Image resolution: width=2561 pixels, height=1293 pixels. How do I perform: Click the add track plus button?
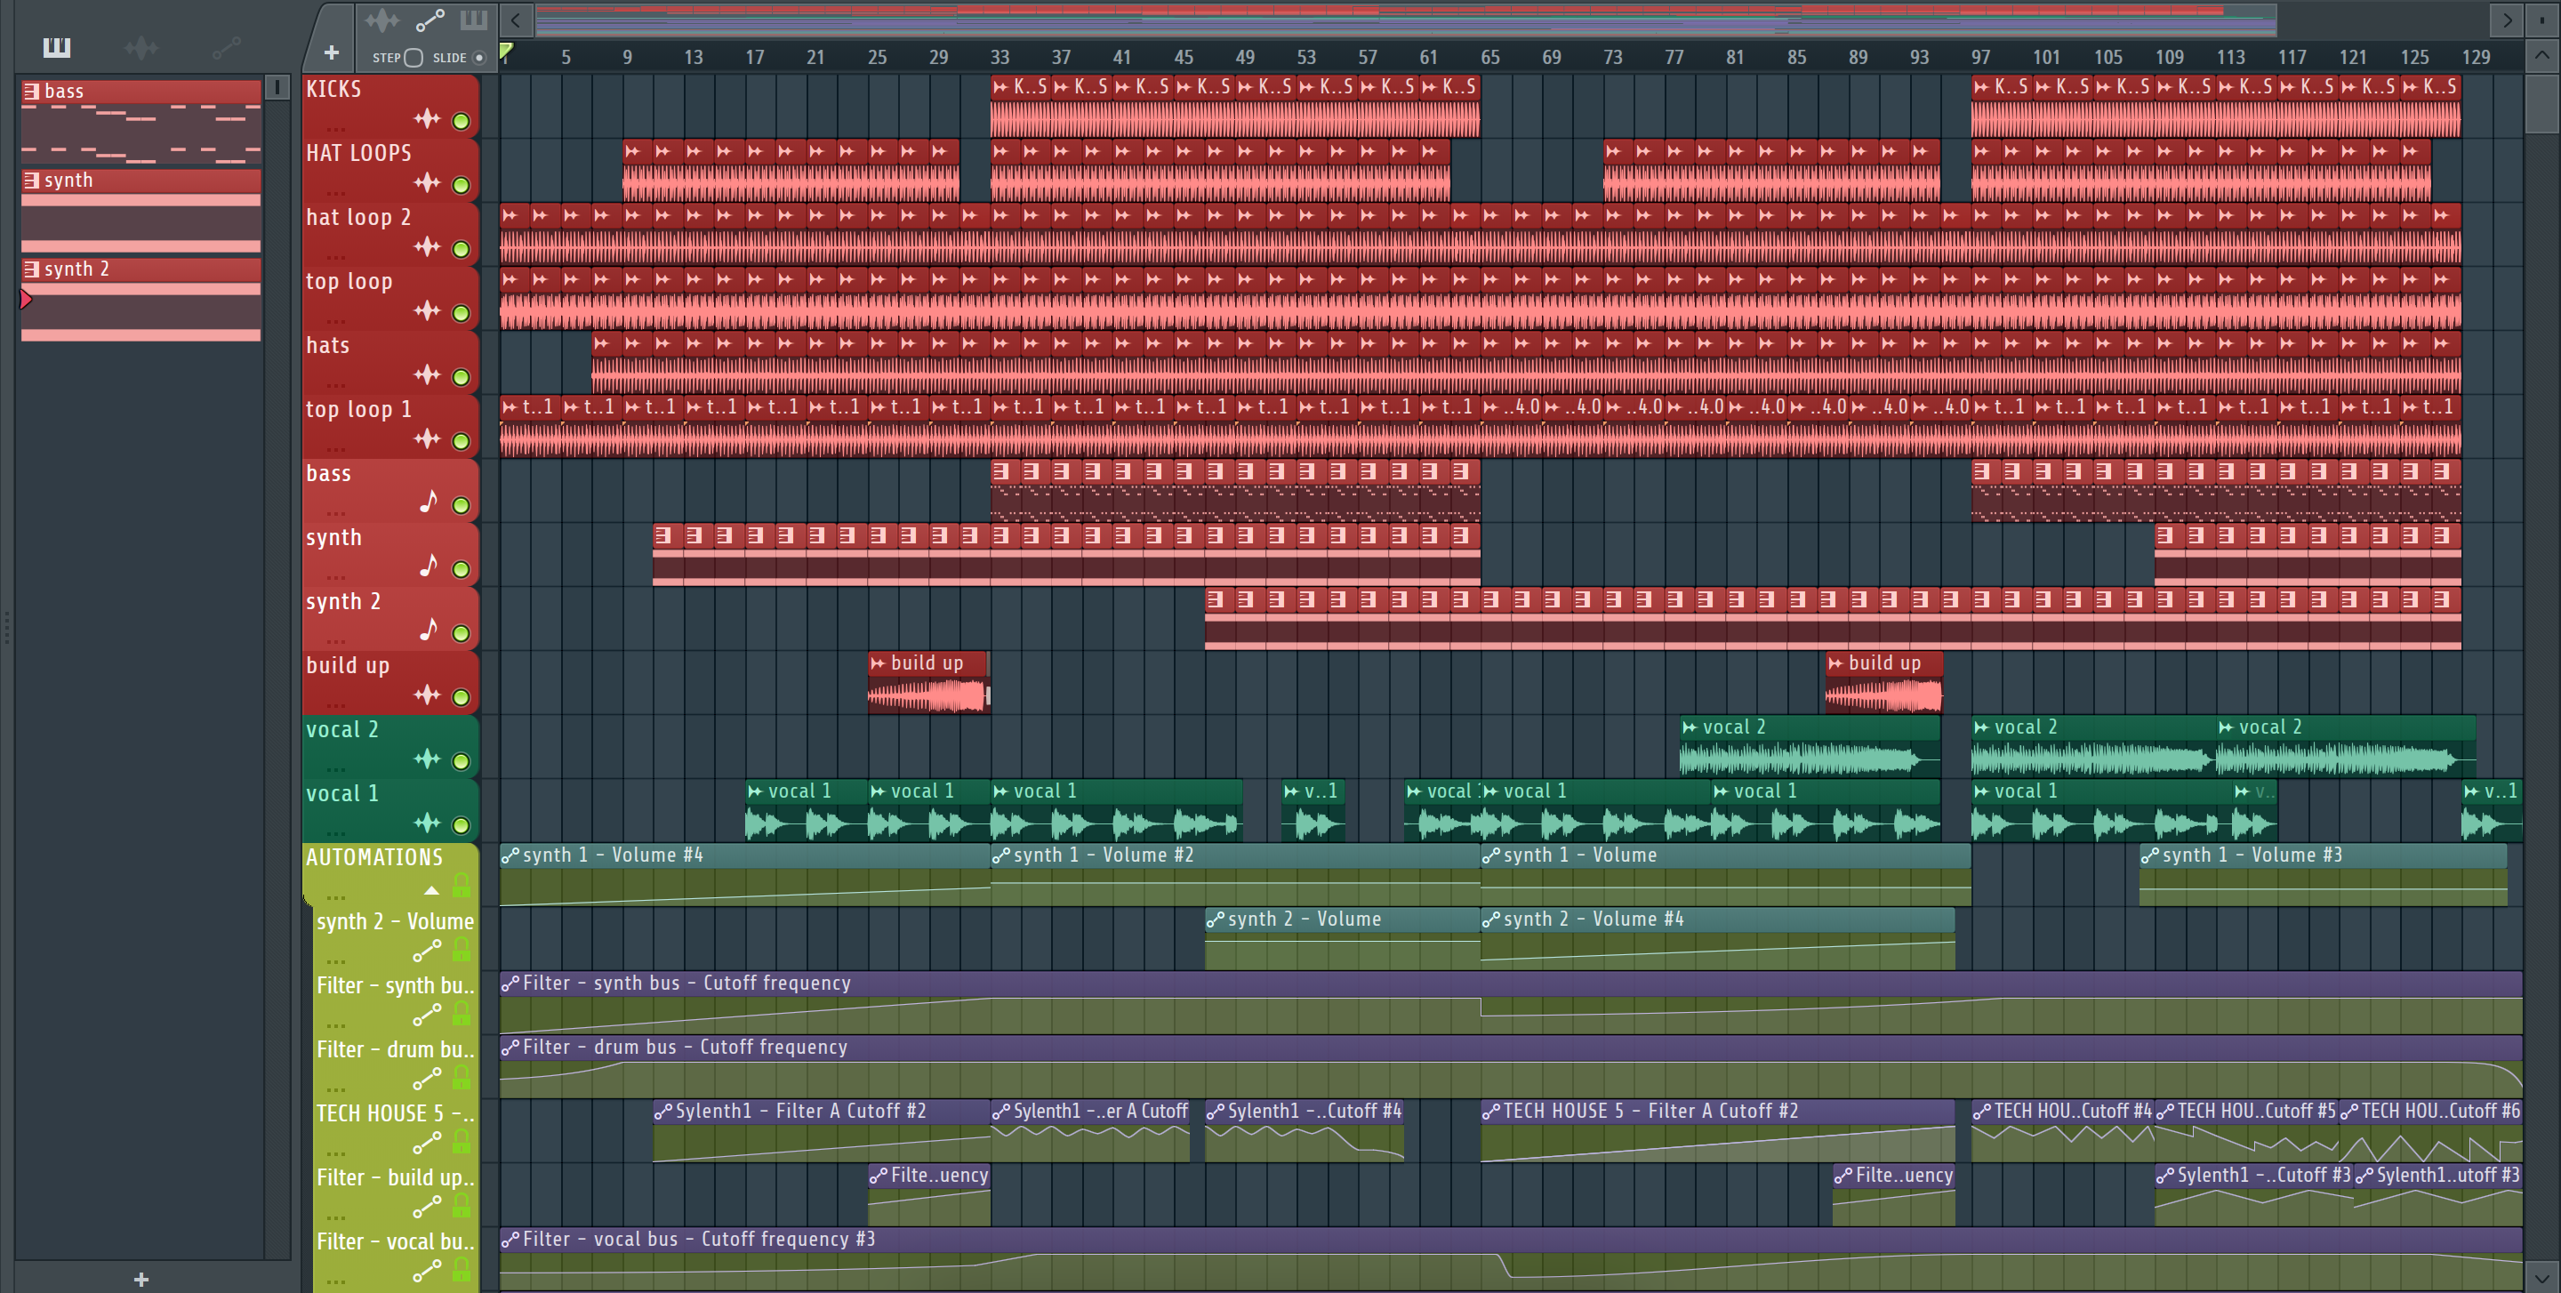[x=331, y=52]
